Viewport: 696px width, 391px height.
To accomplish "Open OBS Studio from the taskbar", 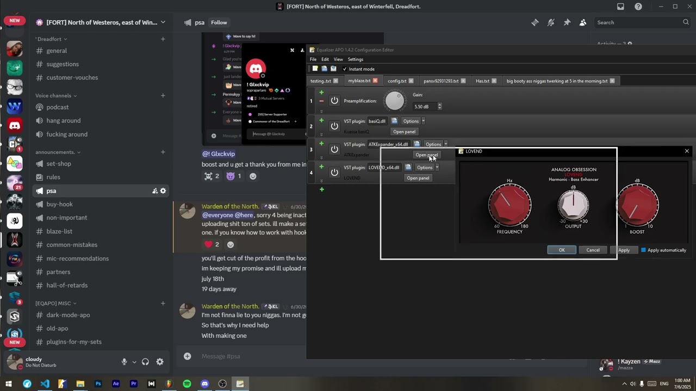I will [x=222, y=384].
